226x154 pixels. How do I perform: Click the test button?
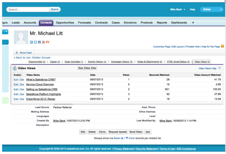pyautogui.click(x=148, y=132)
